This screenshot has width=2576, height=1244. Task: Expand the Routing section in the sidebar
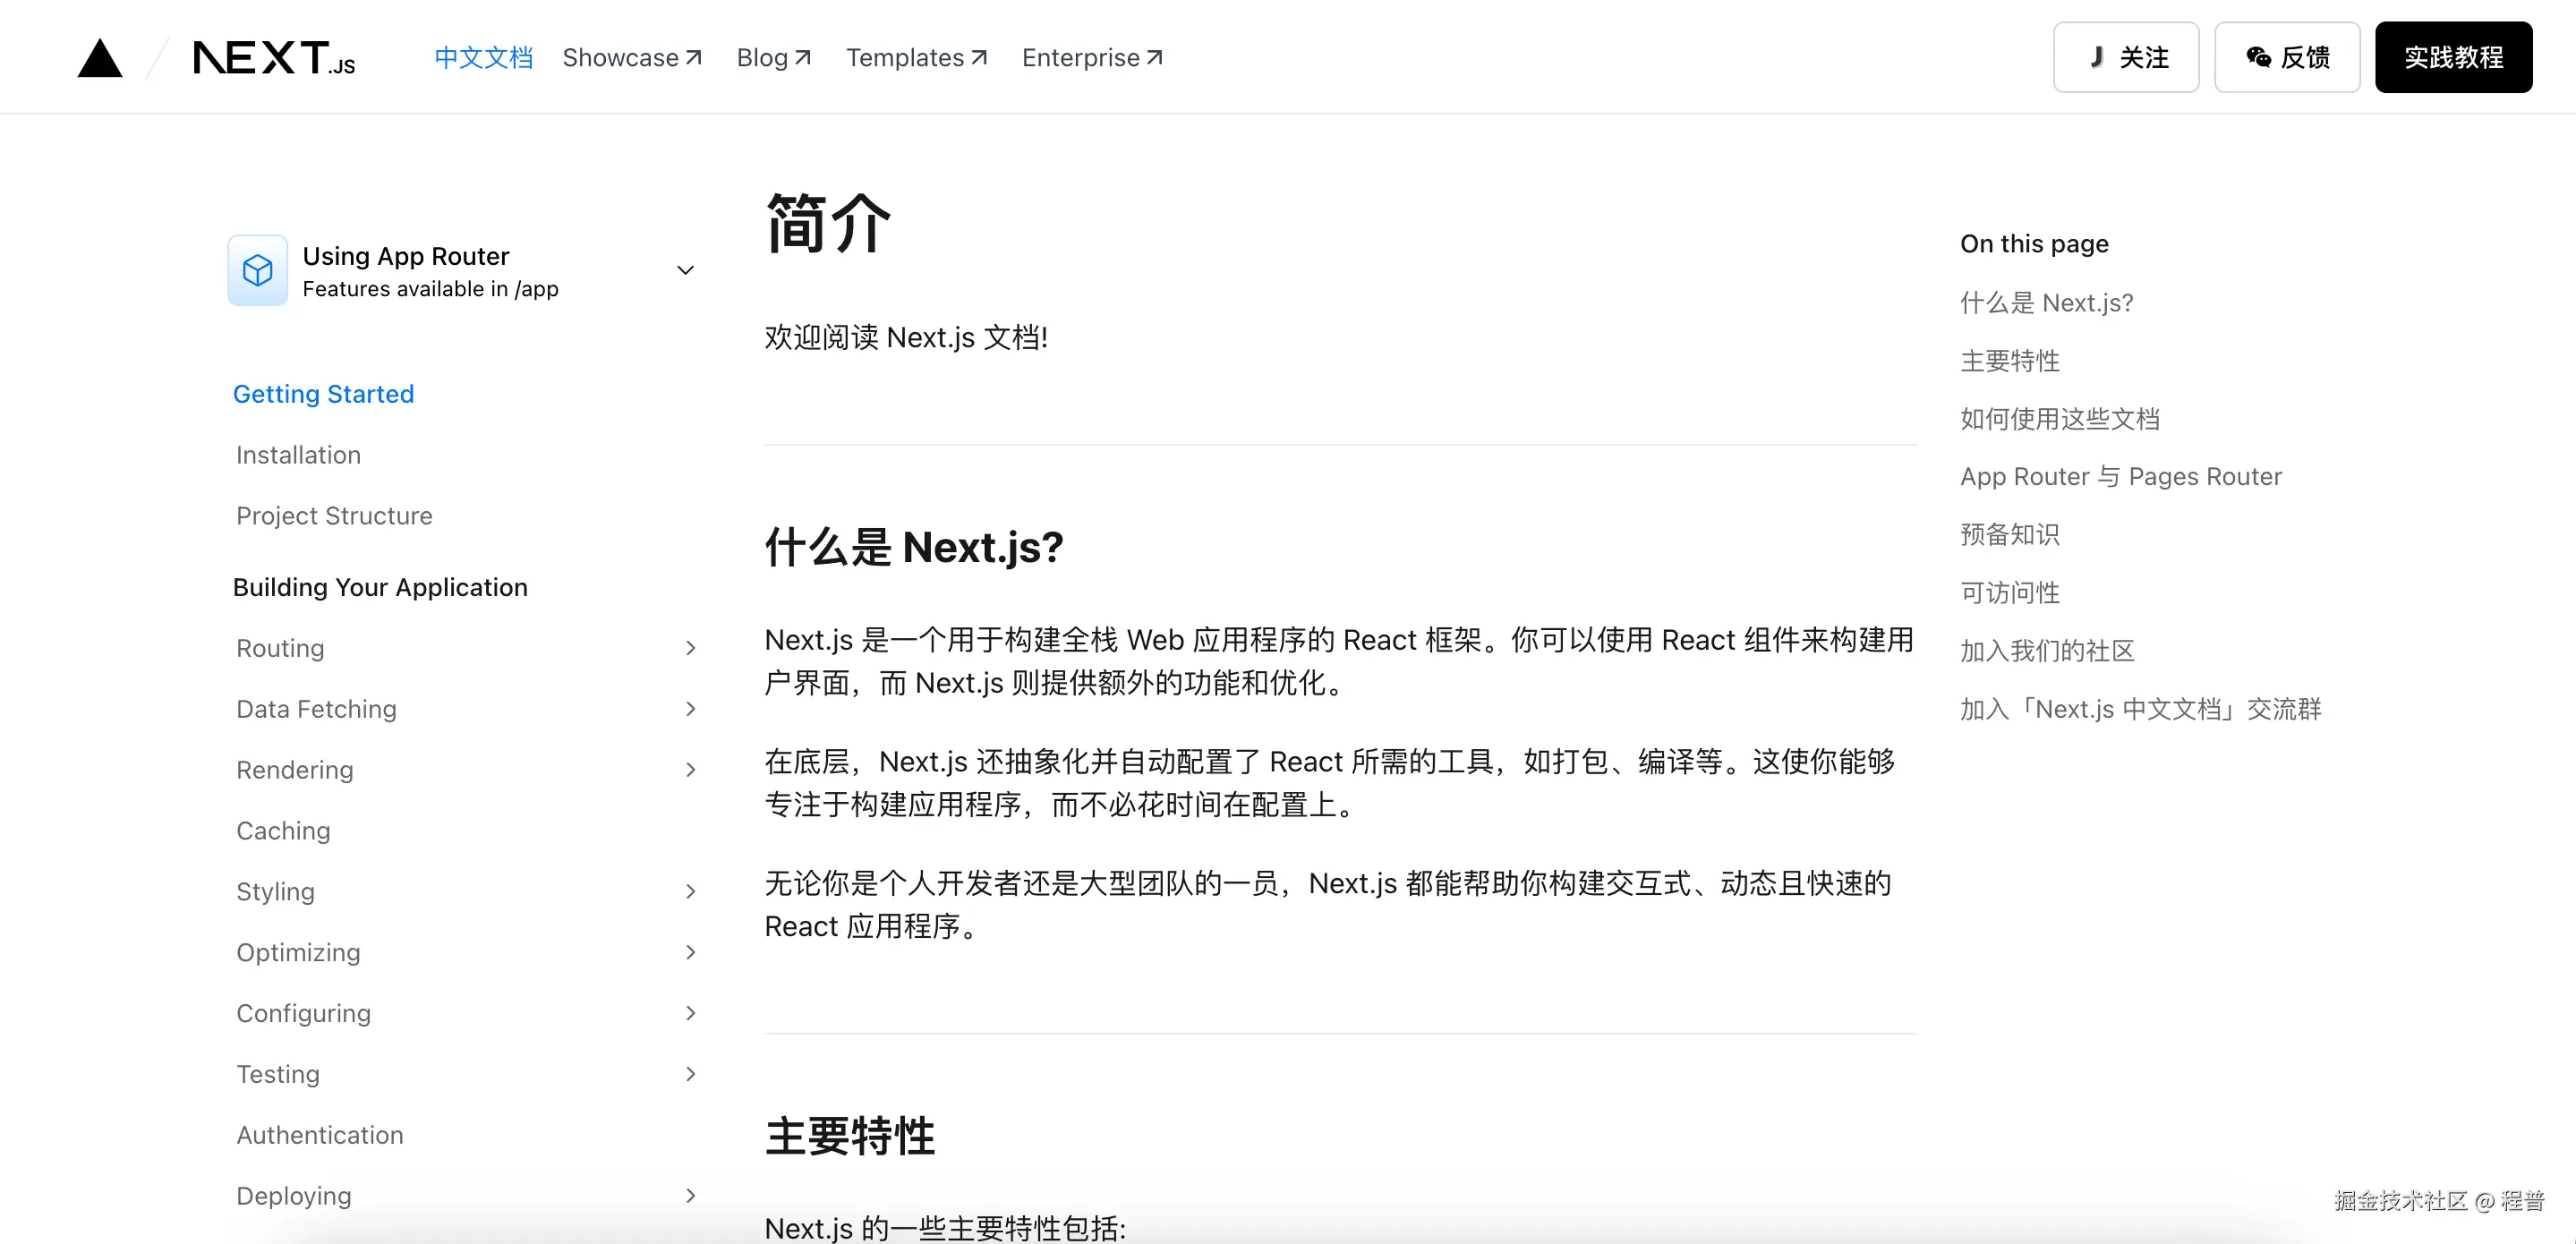[690, 648]
